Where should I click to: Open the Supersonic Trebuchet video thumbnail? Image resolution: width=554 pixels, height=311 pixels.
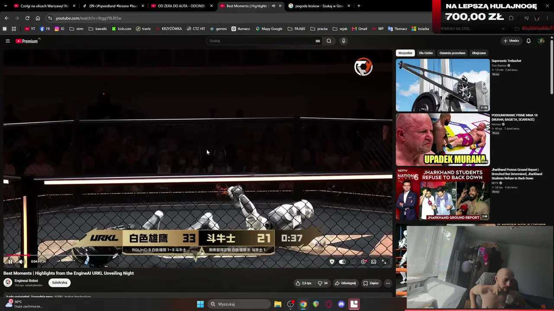(x=443, y=85)
